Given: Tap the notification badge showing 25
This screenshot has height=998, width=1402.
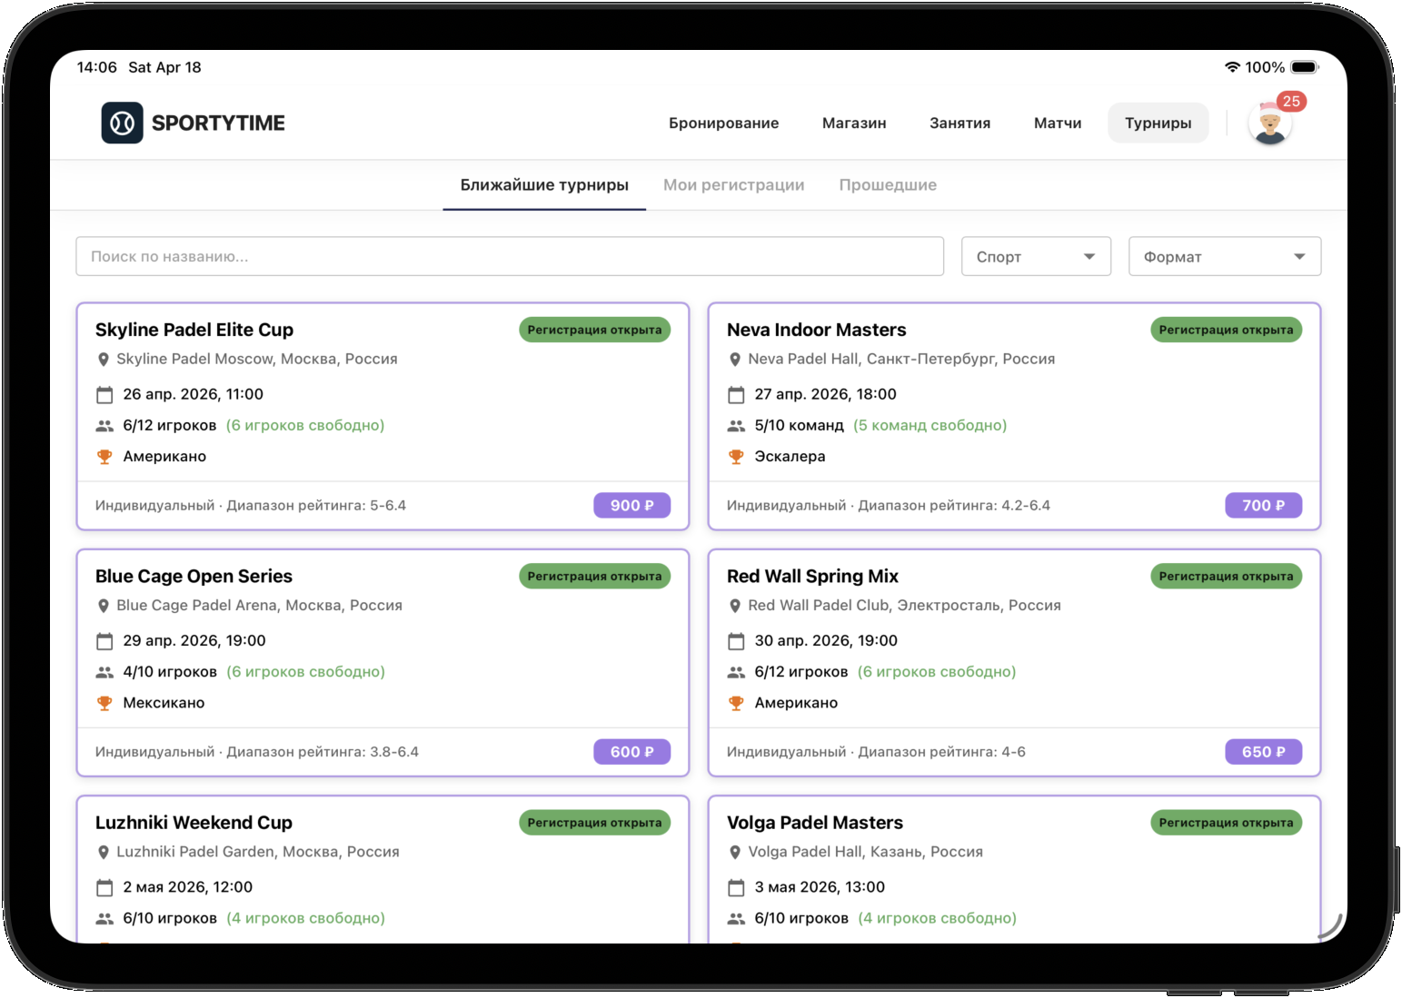Looking at the screenshot, I should [x=1291, y=102].
